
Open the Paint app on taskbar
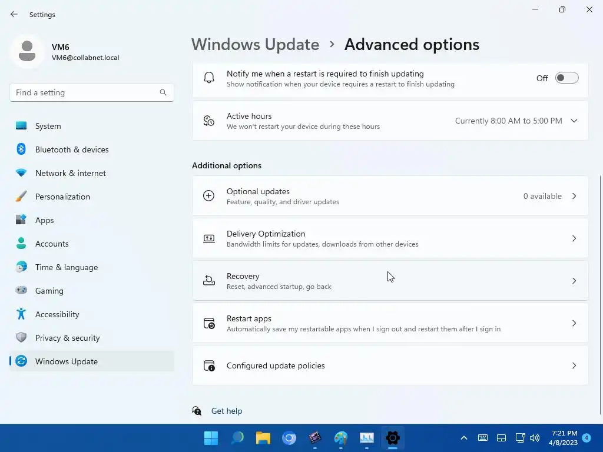point(341,438)
